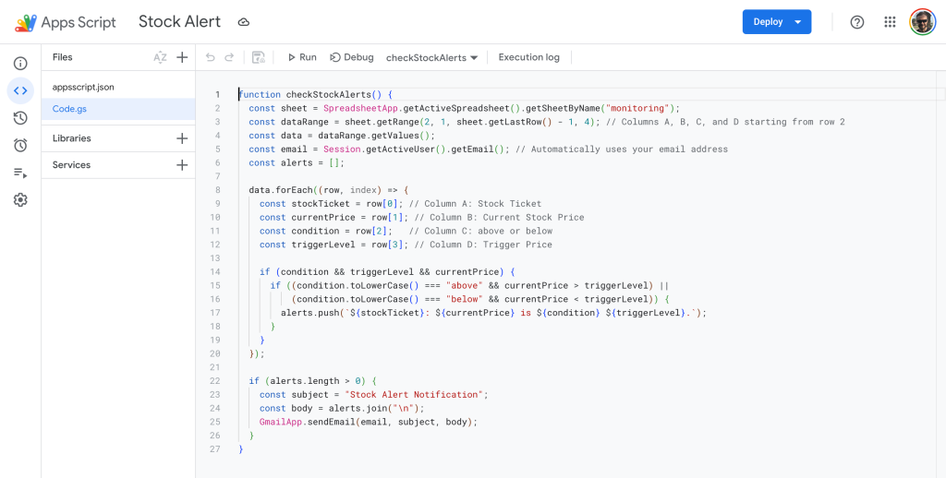This screenshot has width=946, height=478.
Task: Start the Debug session
Action: click(352, 57)
